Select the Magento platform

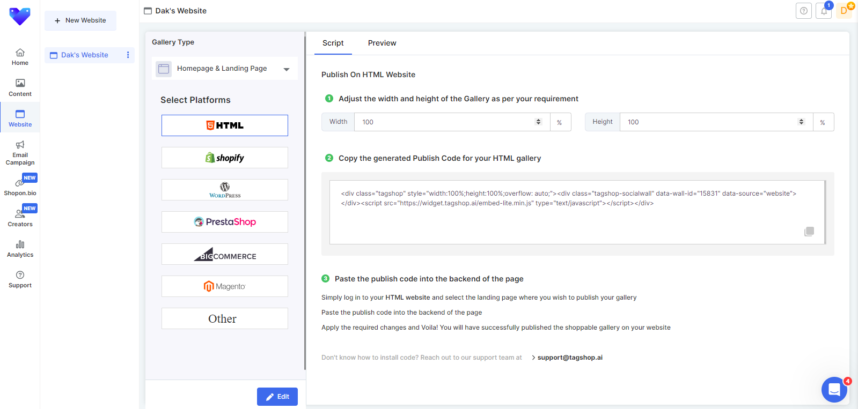[x=225, y=286]
